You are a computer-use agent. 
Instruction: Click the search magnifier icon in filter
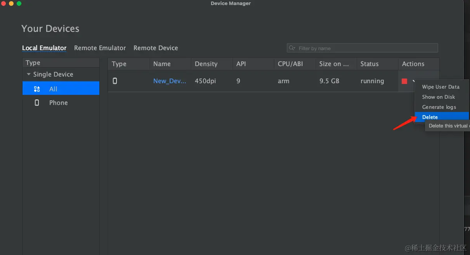[292, 48]
